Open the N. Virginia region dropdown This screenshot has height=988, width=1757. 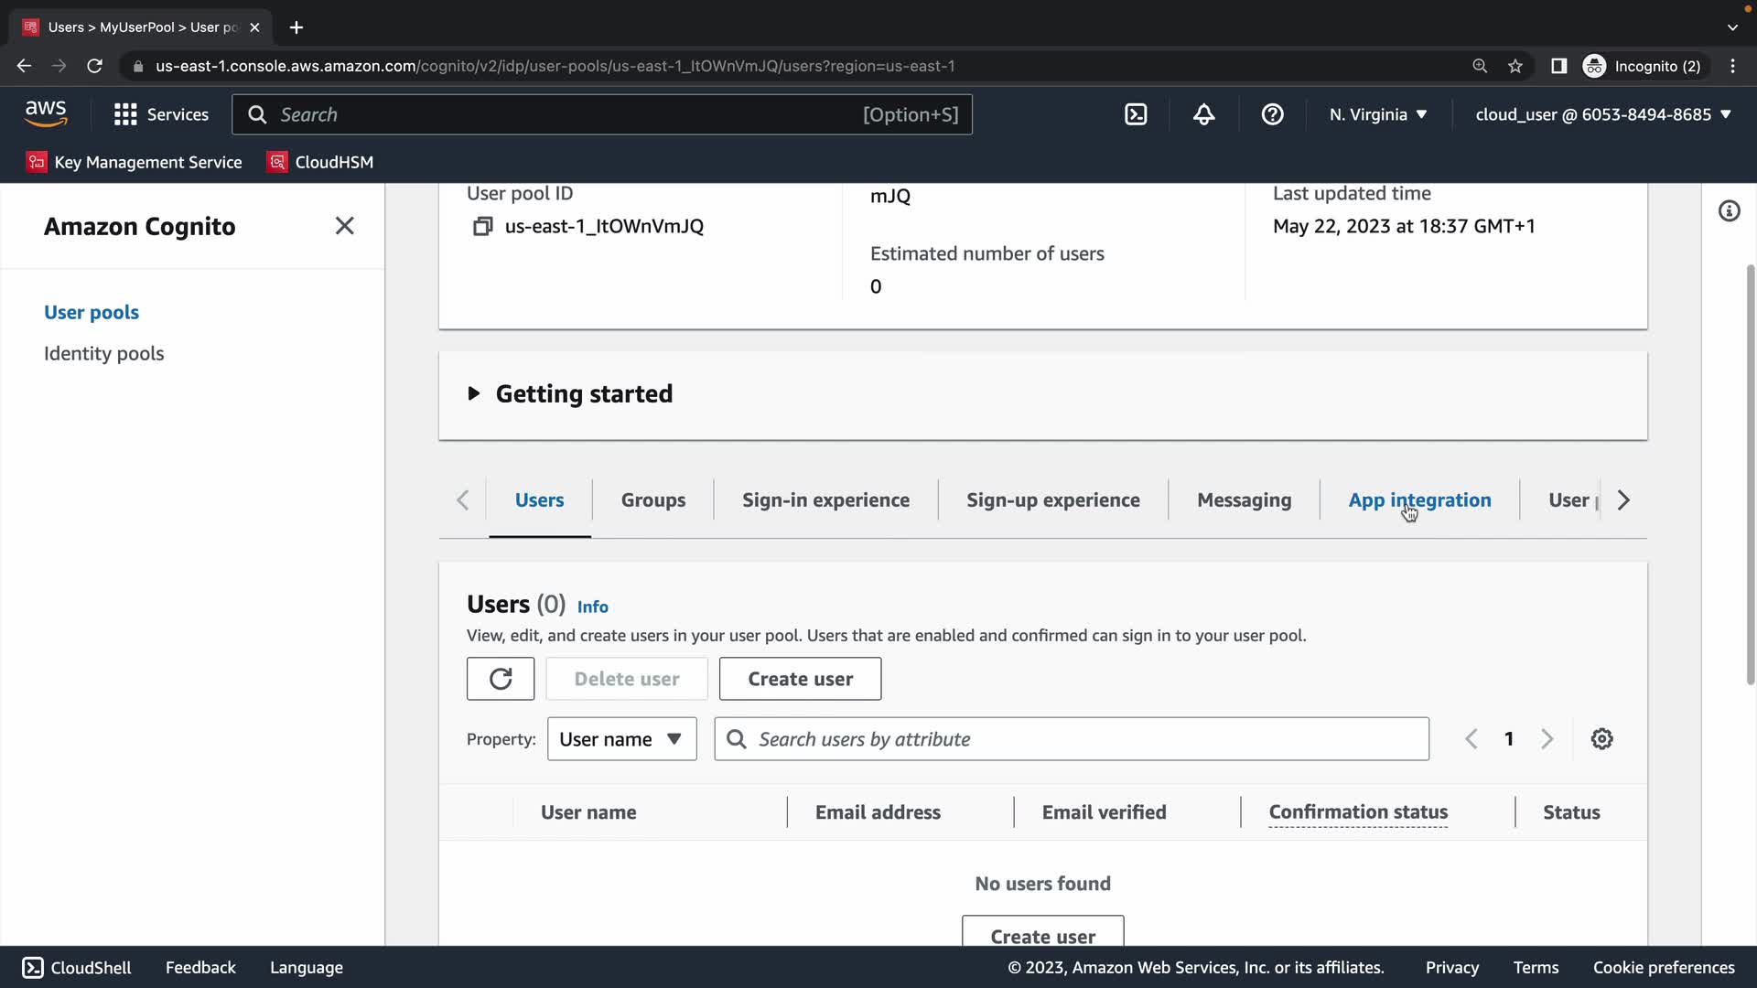1378,114
